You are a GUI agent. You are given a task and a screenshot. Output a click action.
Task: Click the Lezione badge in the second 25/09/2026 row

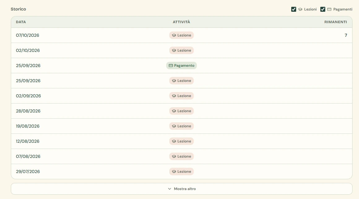click(x=181, y=81)
